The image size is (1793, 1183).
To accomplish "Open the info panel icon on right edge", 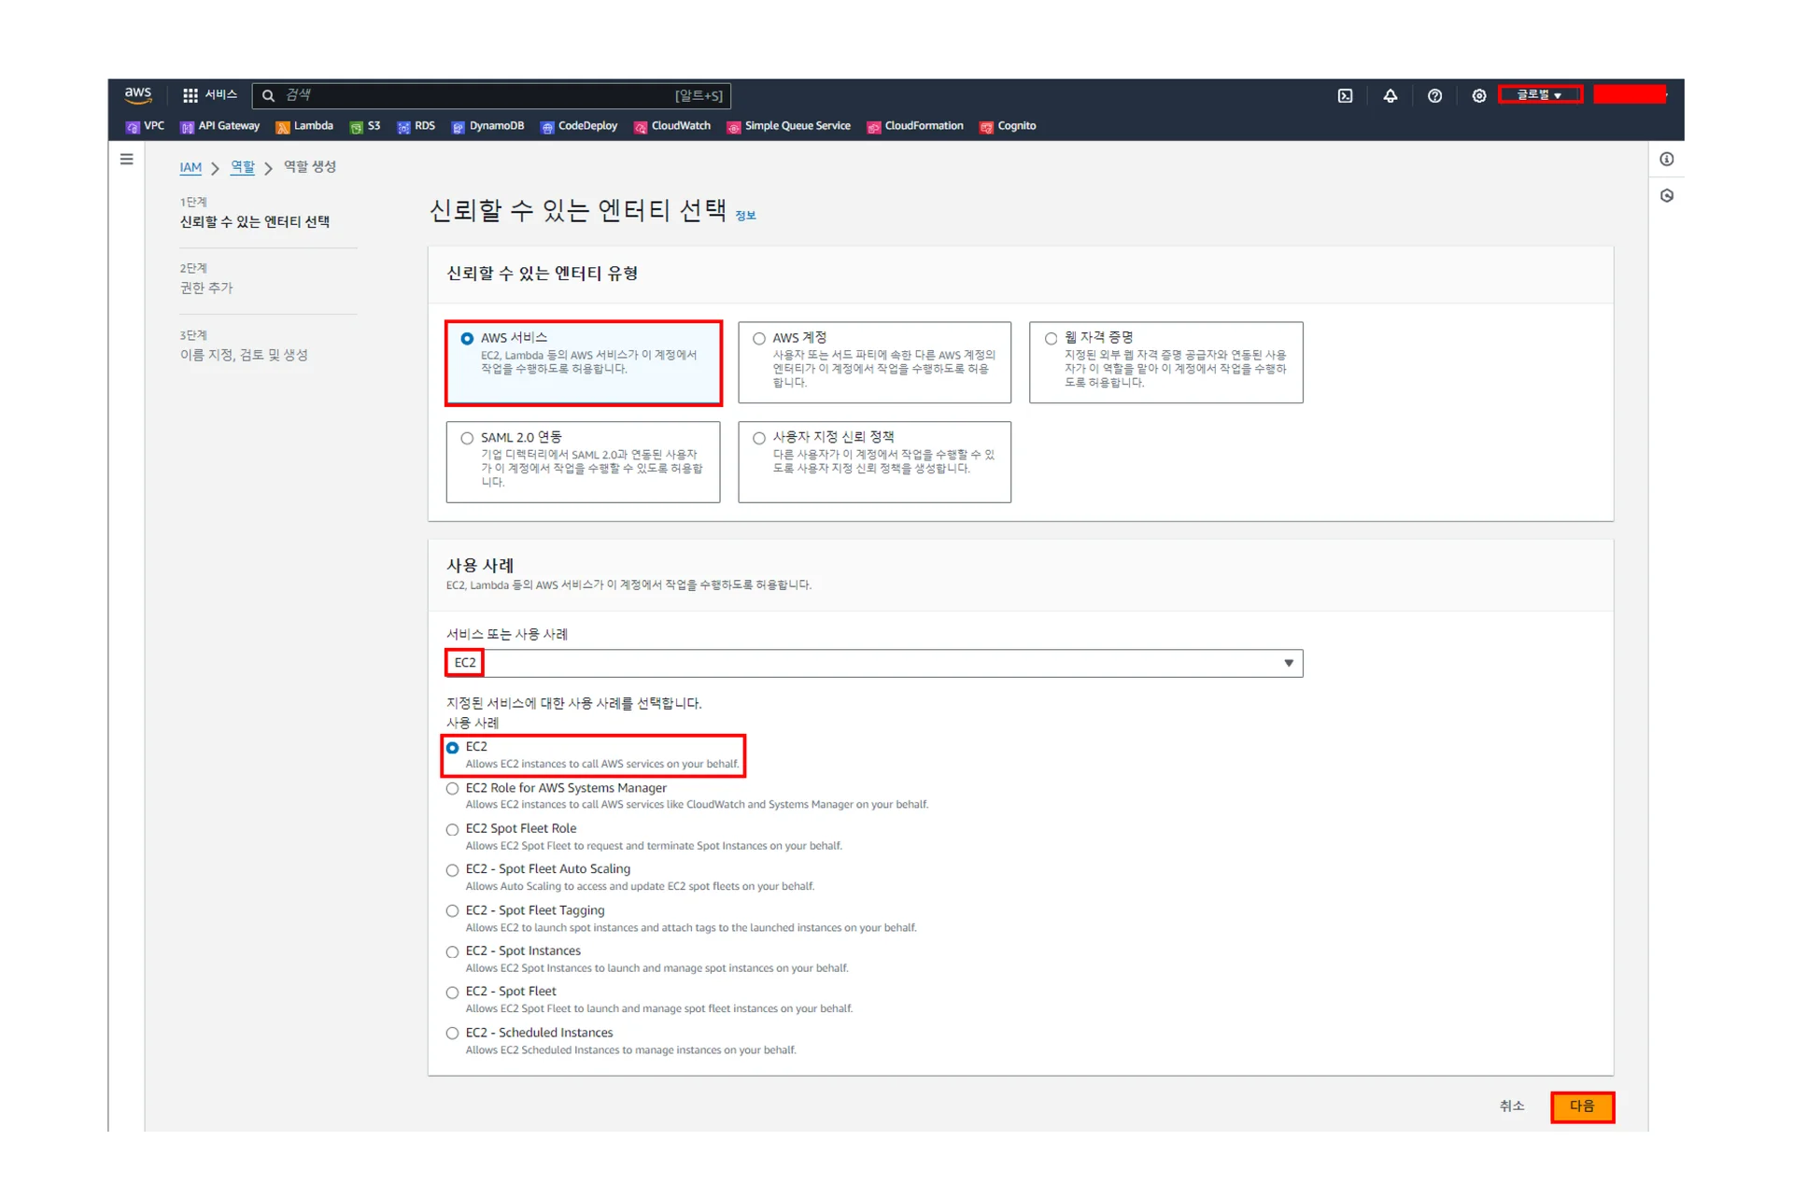I will pos(1666,160).
